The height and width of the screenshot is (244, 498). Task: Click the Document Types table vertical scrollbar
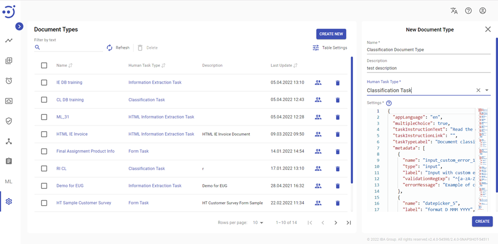pos(351,120)
